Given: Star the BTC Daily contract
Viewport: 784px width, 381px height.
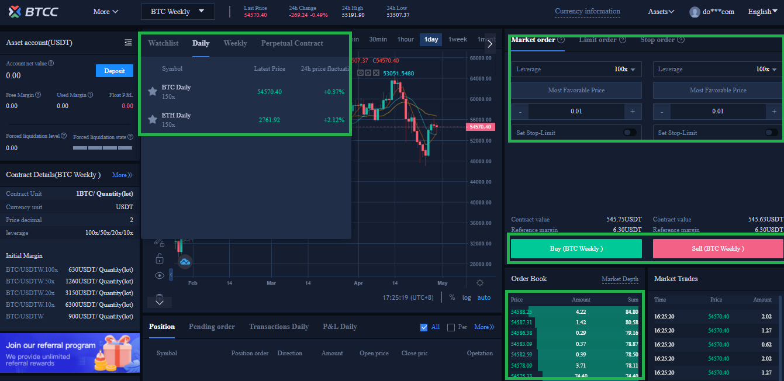Looking at the screenshot, I should (x=152, y=91).
